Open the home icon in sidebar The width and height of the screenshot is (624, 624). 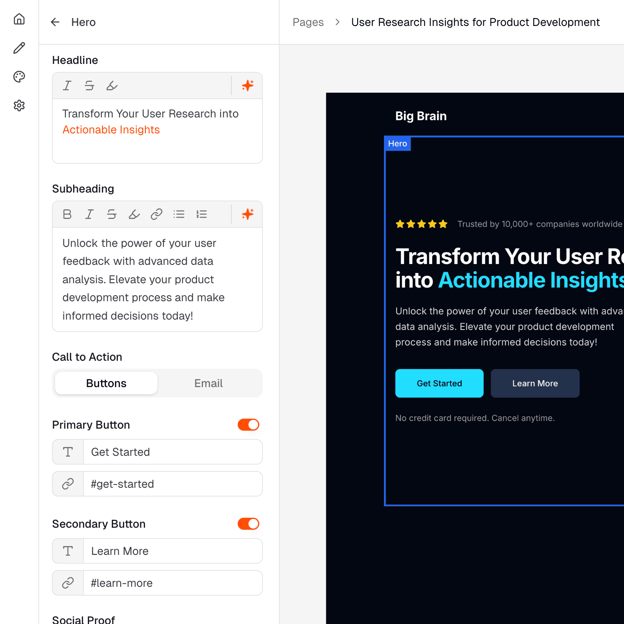(x=19, y=19)
